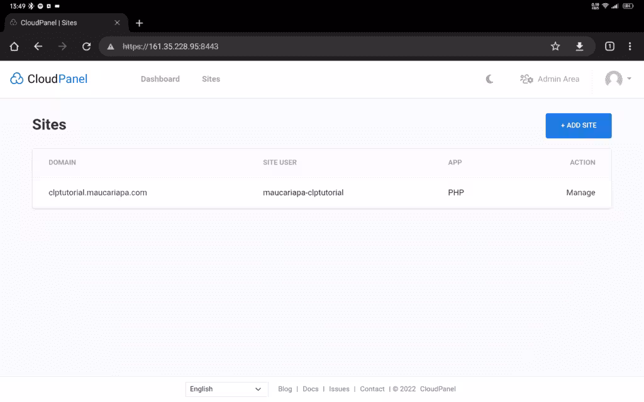This screenshot has width=644, height=402.
Task: Tap the browser home icon
Action: click(x=14, y=46)
